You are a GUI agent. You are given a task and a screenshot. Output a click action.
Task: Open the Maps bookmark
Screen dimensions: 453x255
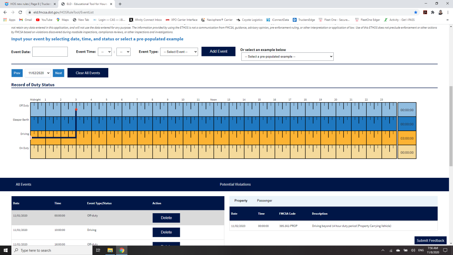click(62, 20)
